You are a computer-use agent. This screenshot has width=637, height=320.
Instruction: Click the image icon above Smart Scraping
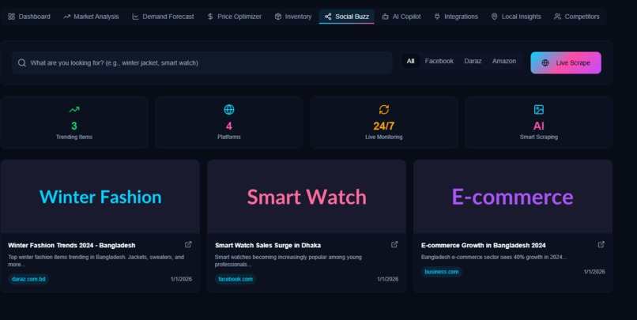click(539, 110)
